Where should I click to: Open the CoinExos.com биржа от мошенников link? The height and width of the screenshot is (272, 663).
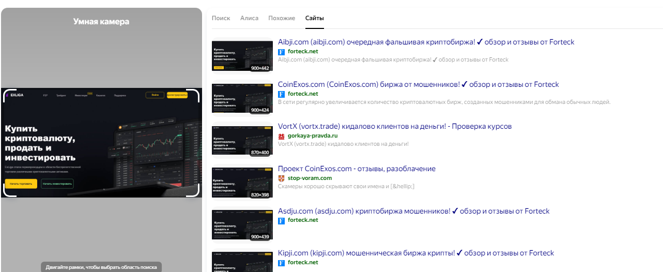pos(419,85)
